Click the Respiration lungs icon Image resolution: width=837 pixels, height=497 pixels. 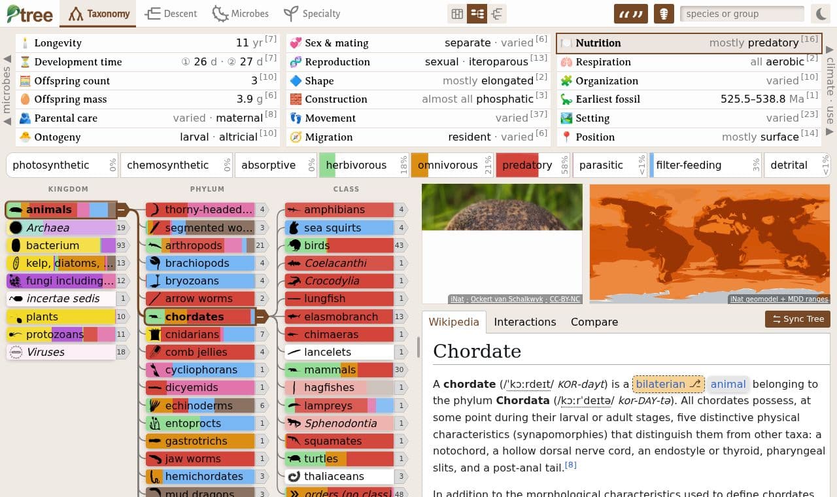point(566,62)
